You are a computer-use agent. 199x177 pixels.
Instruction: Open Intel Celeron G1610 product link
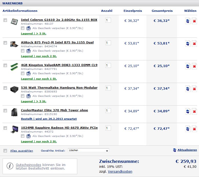59,20
